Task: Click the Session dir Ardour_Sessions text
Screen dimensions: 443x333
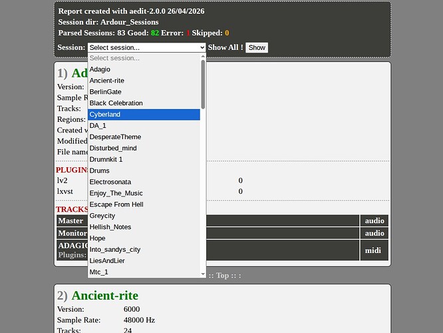Action: 108,22
